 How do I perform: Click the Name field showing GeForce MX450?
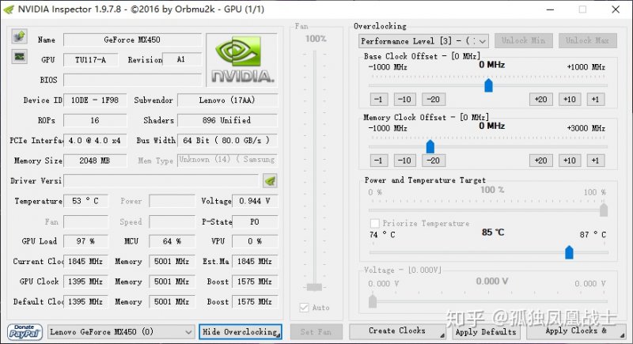[132, 40]
